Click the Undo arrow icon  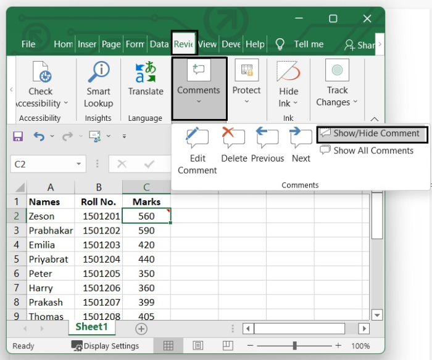(39, 136)
